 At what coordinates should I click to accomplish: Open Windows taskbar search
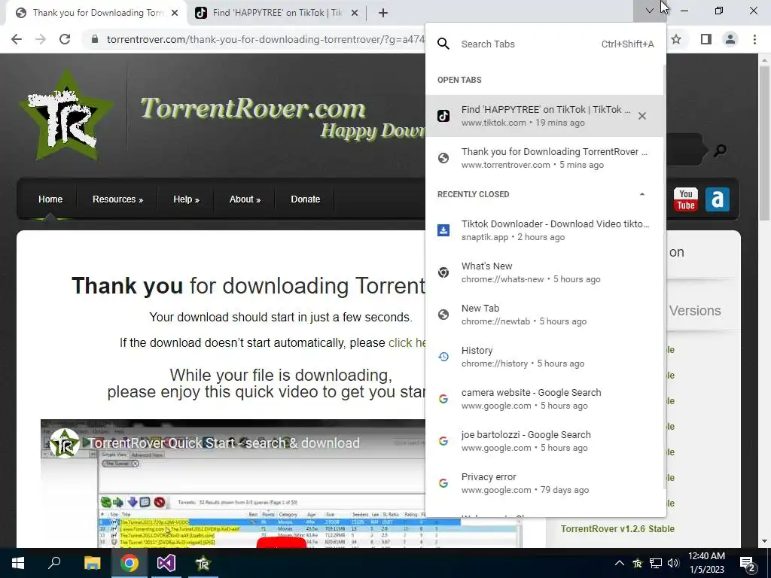pyautogui.click(x=54, y=563)
